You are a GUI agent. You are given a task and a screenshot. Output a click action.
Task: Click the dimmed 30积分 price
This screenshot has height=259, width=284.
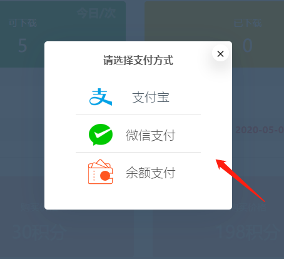pyautogui.click(x=39, y=232)
